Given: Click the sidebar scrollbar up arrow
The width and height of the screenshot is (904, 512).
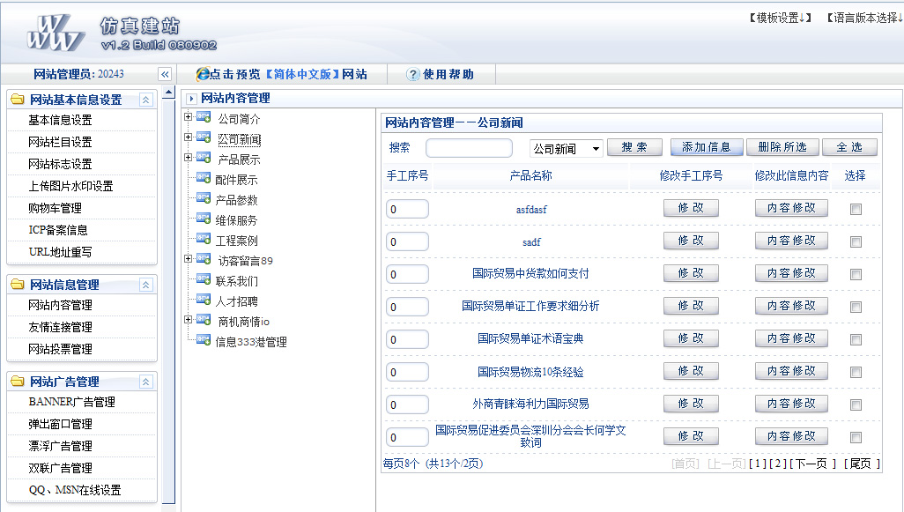Looking at the screenshot, I should 169,93.
